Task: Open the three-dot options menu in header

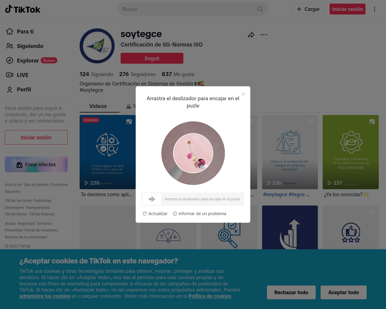Action: pyautogui.click(x=375, y=9)
